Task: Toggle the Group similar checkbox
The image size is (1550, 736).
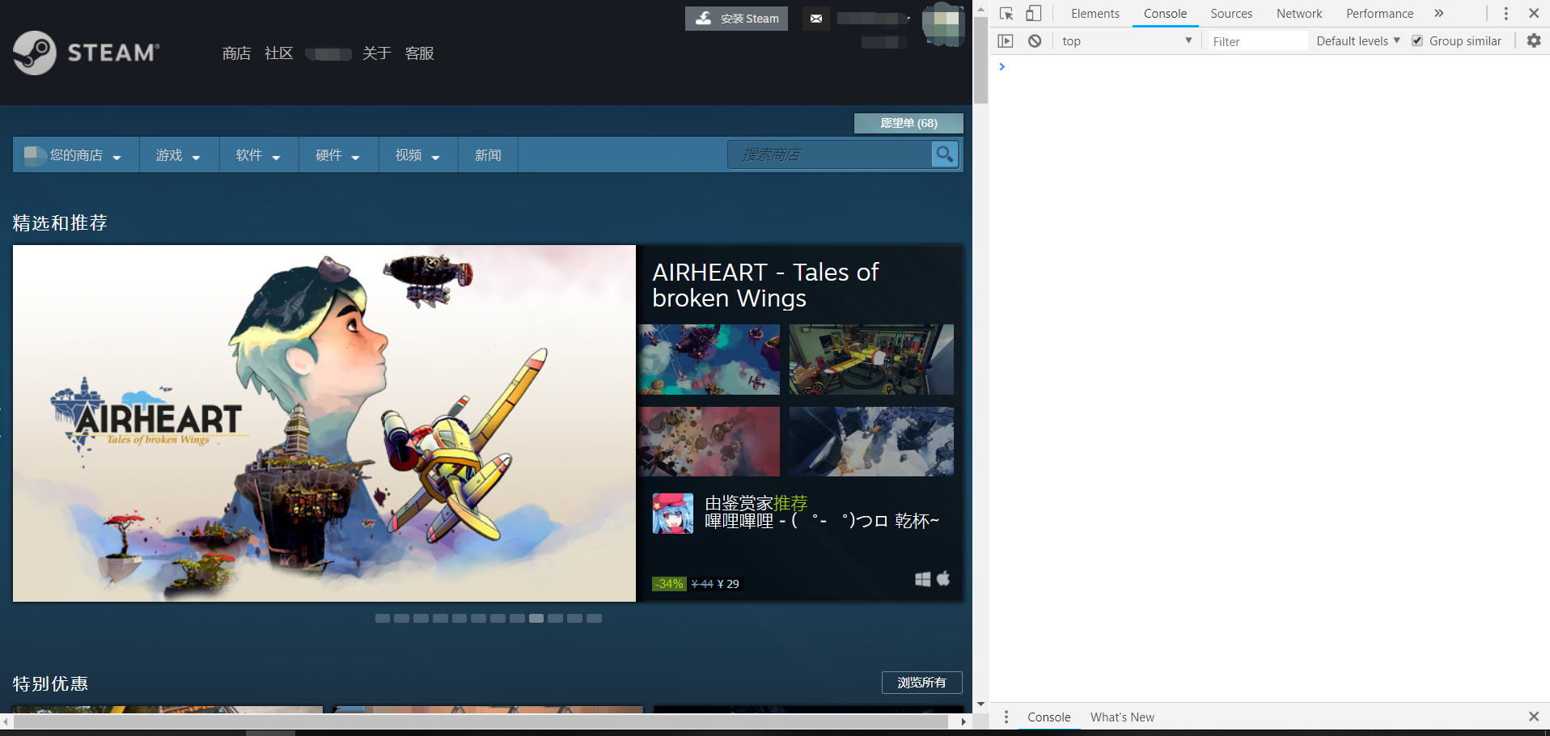Action: pyautogui.click(x=1417, y=41)
